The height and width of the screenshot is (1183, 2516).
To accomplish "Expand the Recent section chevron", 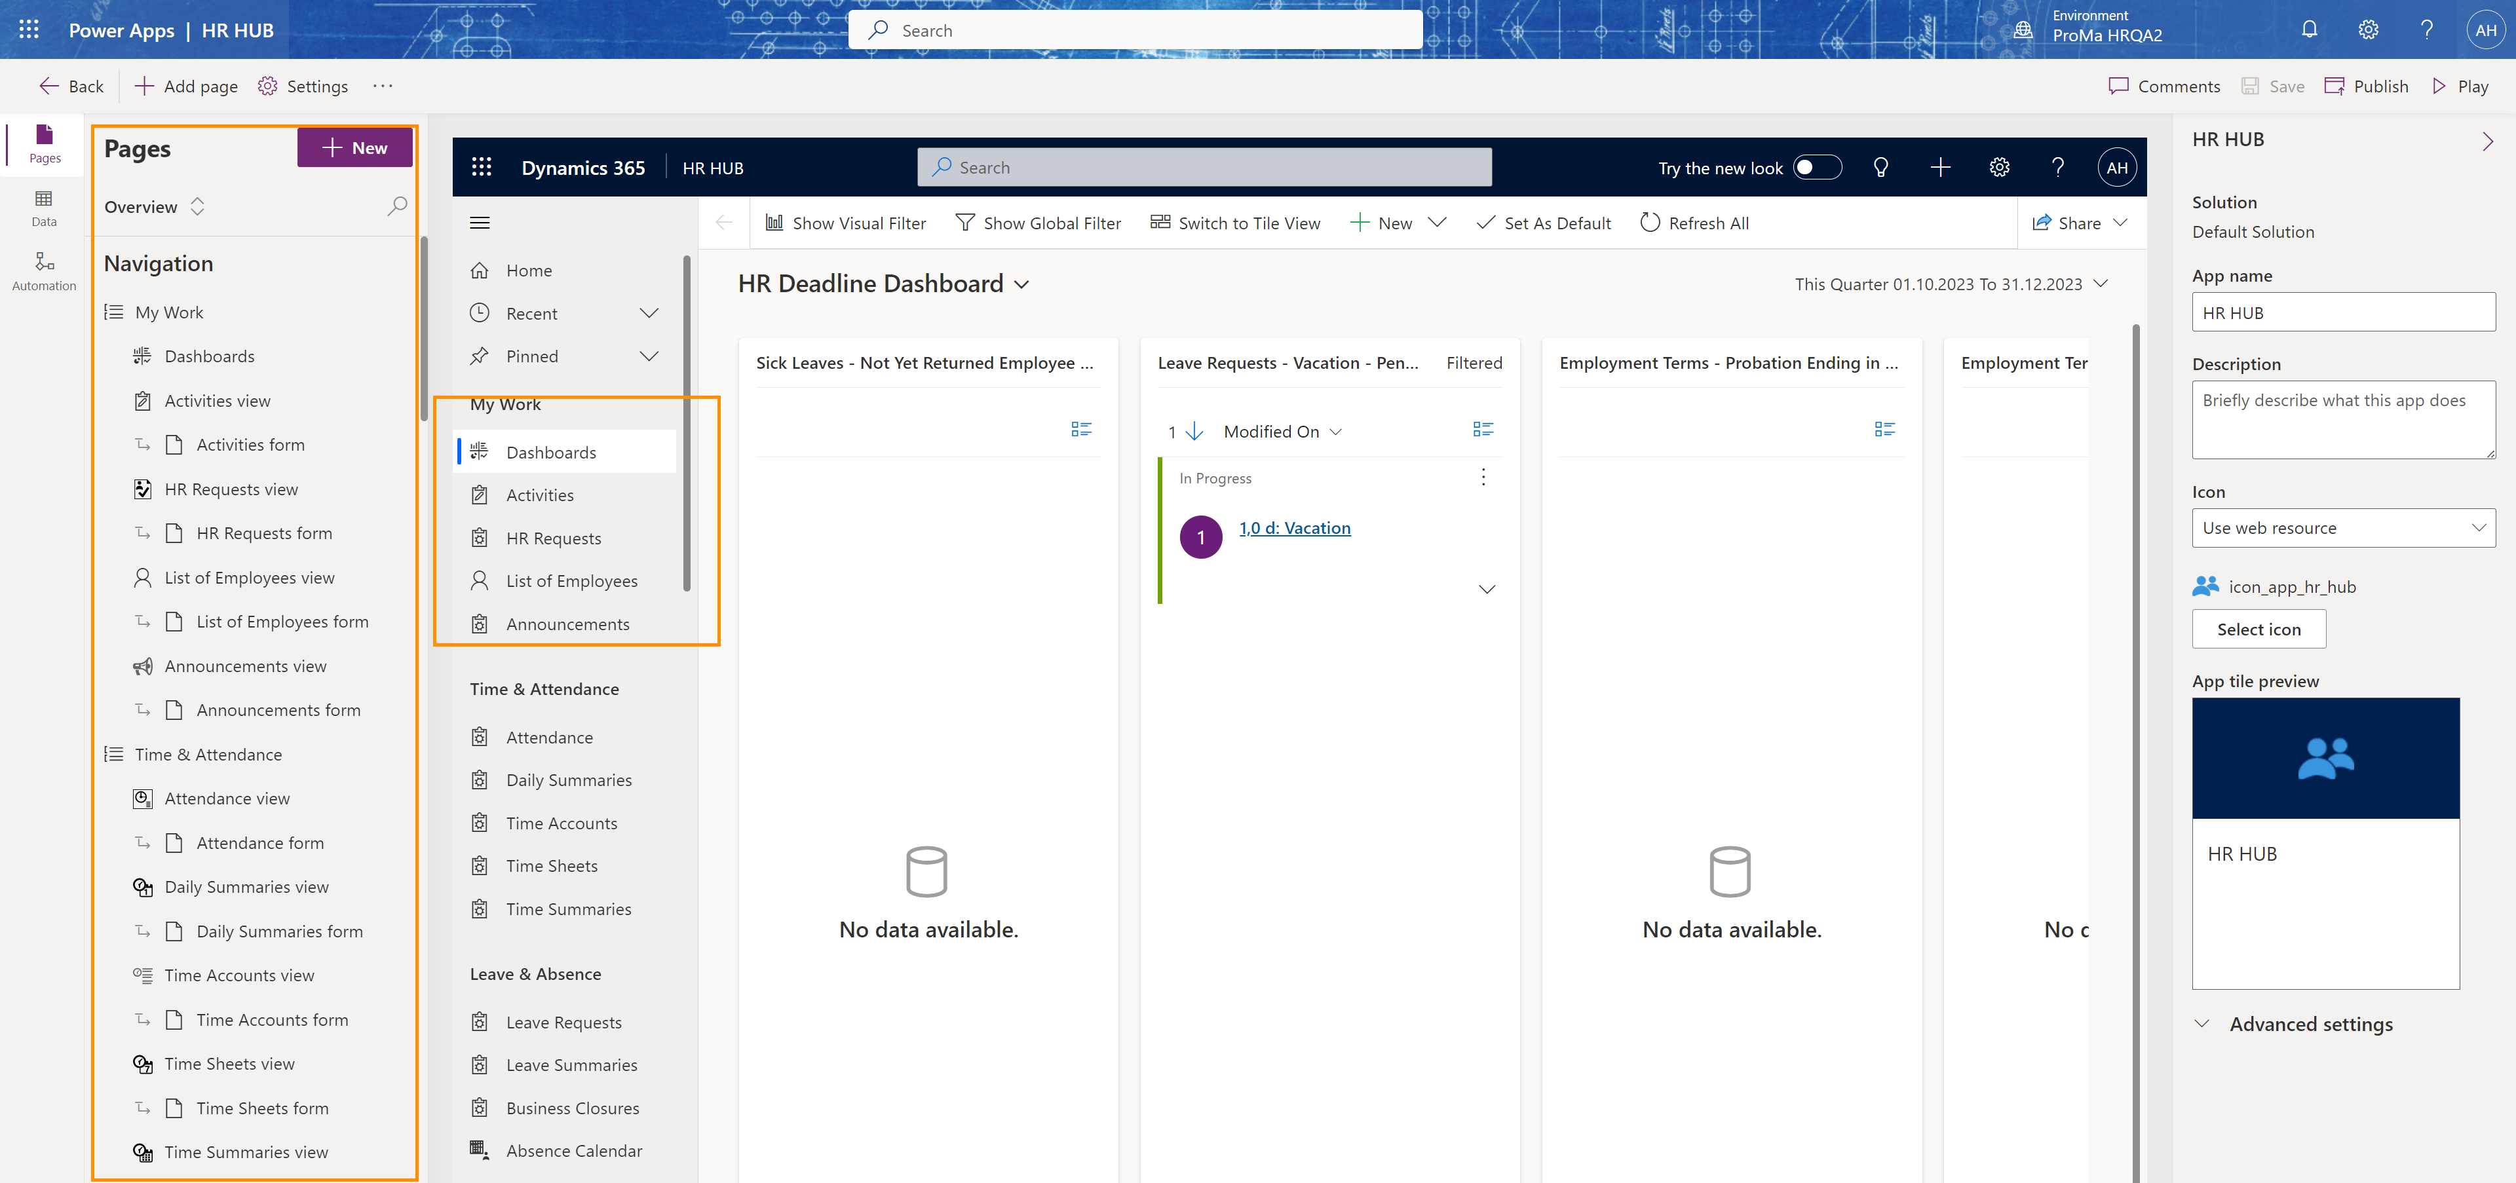I will click(649, 313).
